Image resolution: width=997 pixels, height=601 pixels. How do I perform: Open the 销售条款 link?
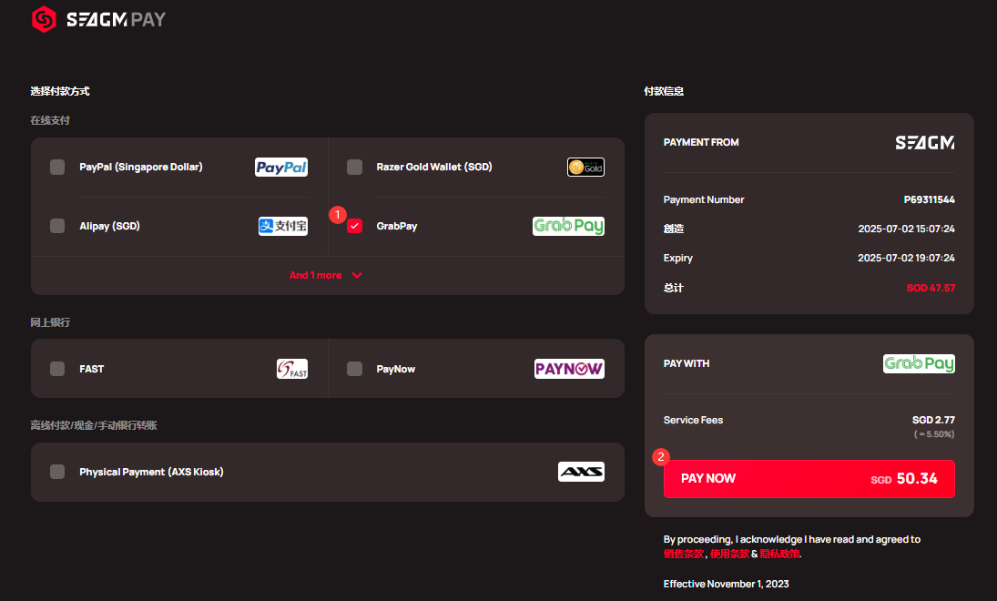(x=684, y=554)
